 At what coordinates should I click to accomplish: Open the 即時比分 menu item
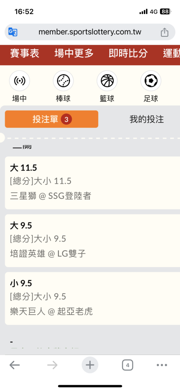[x=128, y=54]
